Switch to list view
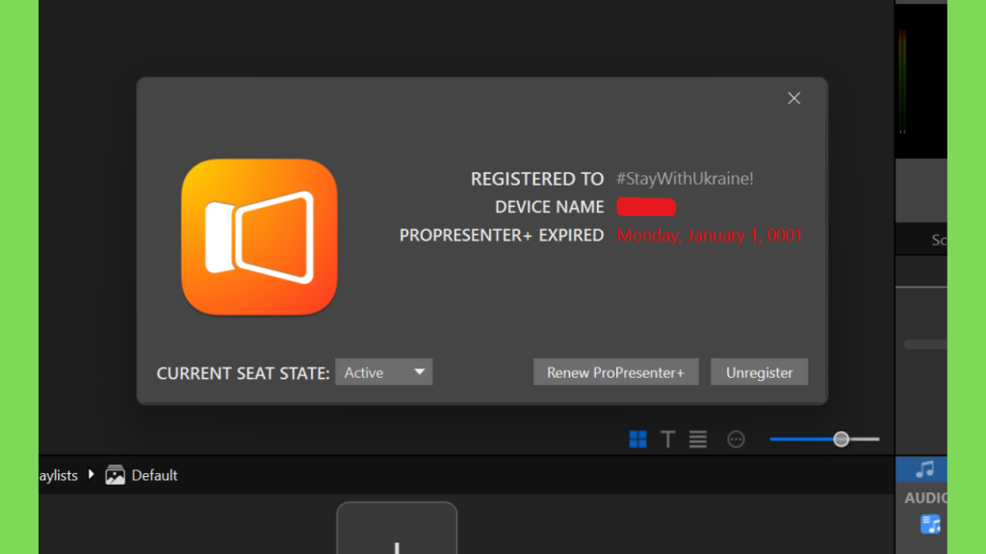The image size is (986, 554). click(698, 439)
